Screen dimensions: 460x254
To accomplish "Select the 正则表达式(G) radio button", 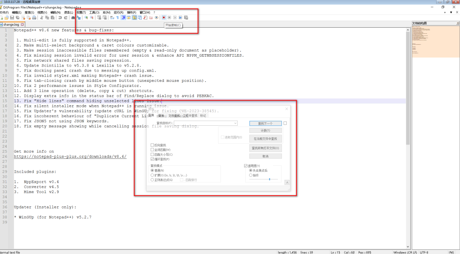I will click(152, 180).
